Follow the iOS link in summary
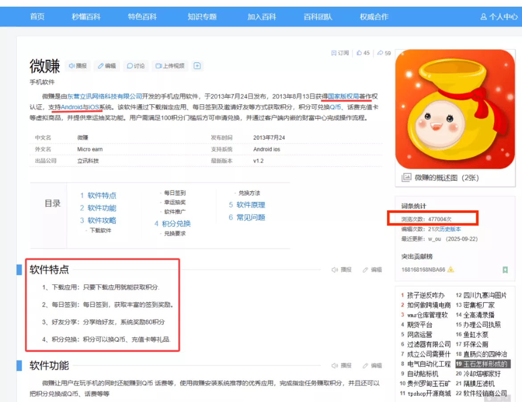This screenshot has width=522, height=402. click(x=94, y=107)
